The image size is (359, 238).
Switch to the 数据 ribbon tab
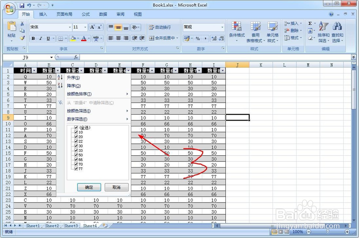(x=103, y=14)
